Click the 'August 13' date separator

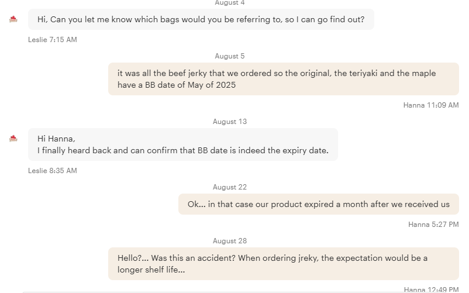pyautogui.click(x=230, y=122)
